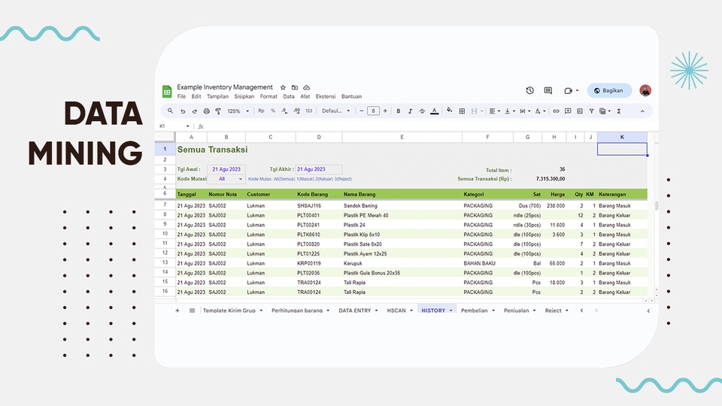This screenshot has height=406, width=722.
Task: Star the Example Inventory Management document
Action: point(283,87)
